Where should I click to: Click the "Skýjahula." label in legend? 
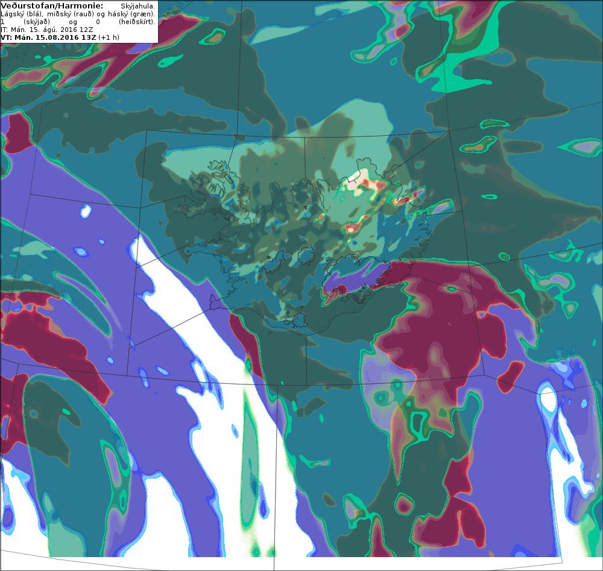137,6
